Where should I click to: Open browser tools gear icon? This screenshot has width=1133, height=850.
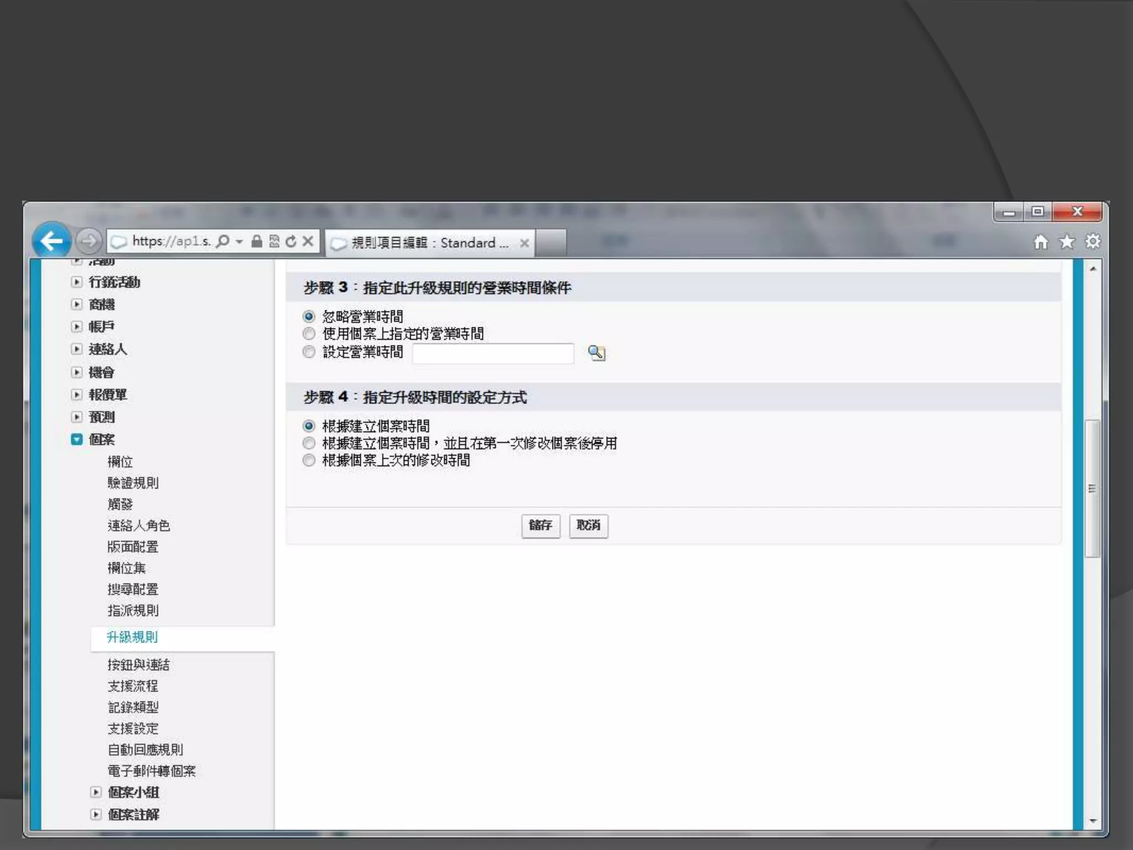1093,242
